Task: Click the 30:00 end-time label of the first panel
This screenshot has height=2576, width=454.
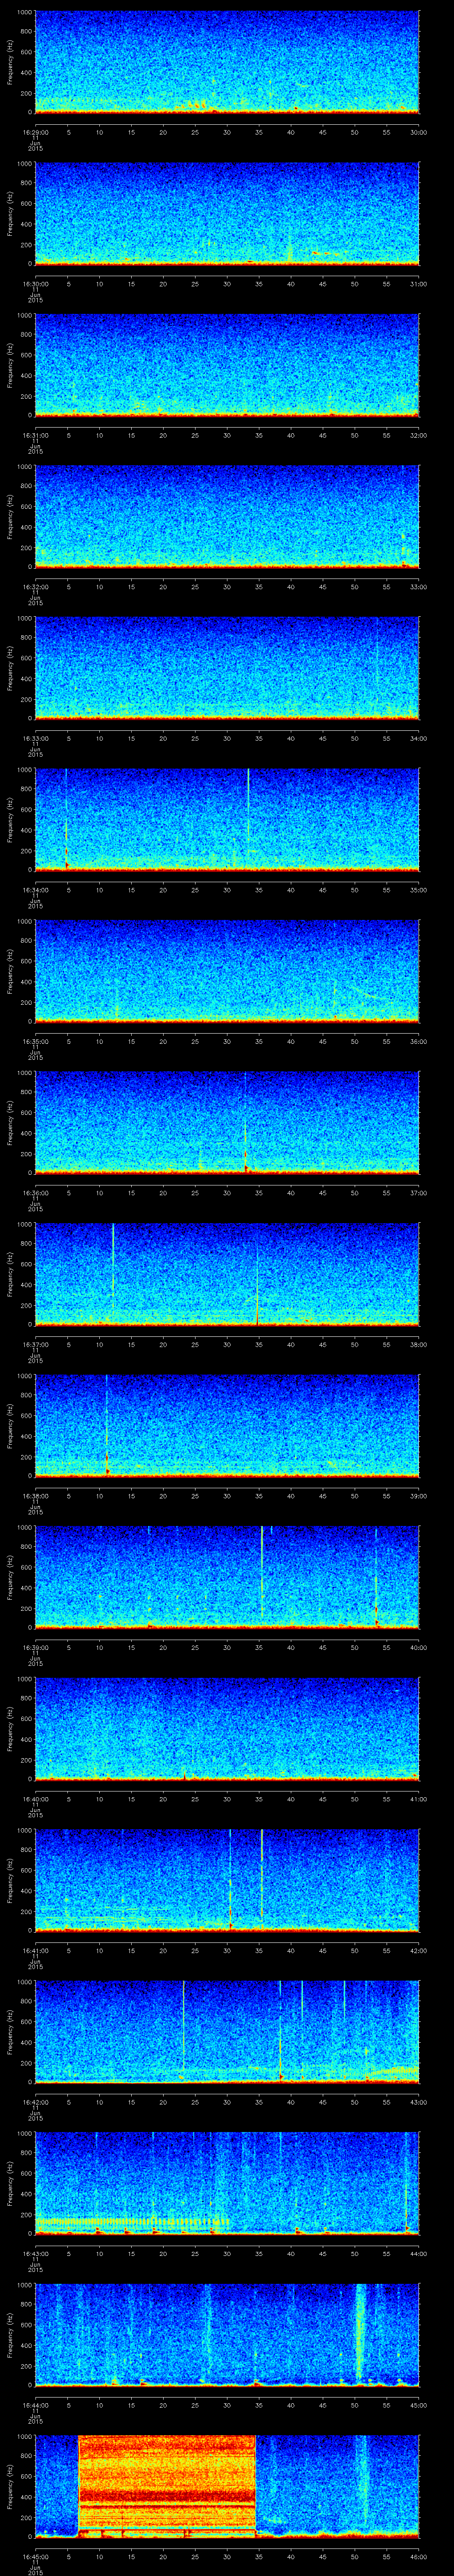Action: point(419,132)
